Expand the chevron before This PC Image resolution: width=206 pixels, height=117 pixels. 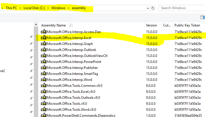[x=2, y=8]
